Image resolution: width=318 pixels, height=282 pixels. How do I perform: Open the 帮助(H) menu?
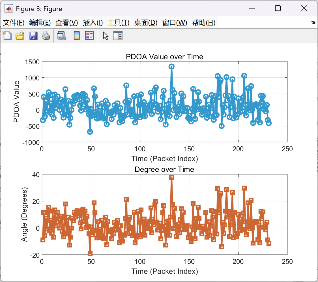[204, 23]
